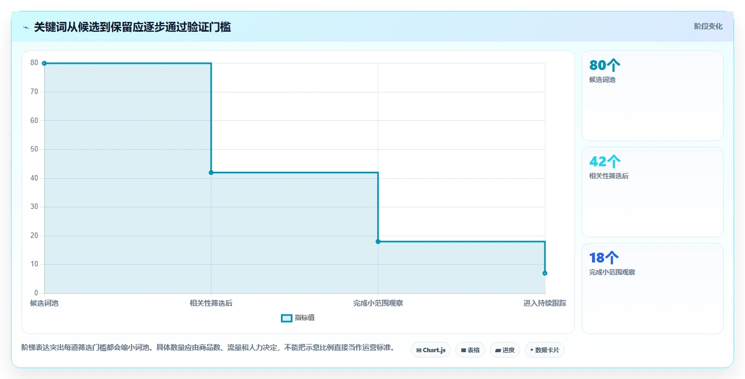745x379 pixels.
Task: Click the y-axis label 0
Action: tap(36, 293)
